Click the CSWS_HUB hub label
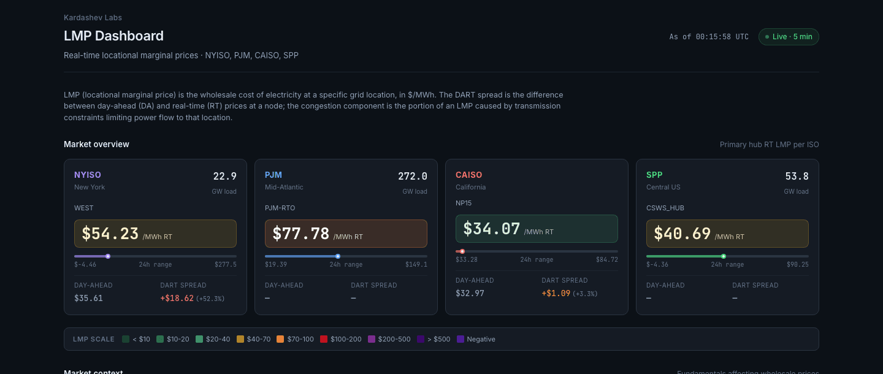This screenshot has height=374, width=883. point(665,208)
